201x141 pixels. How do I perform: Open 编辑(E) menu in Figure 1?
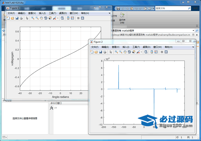[x=22, y=13]
